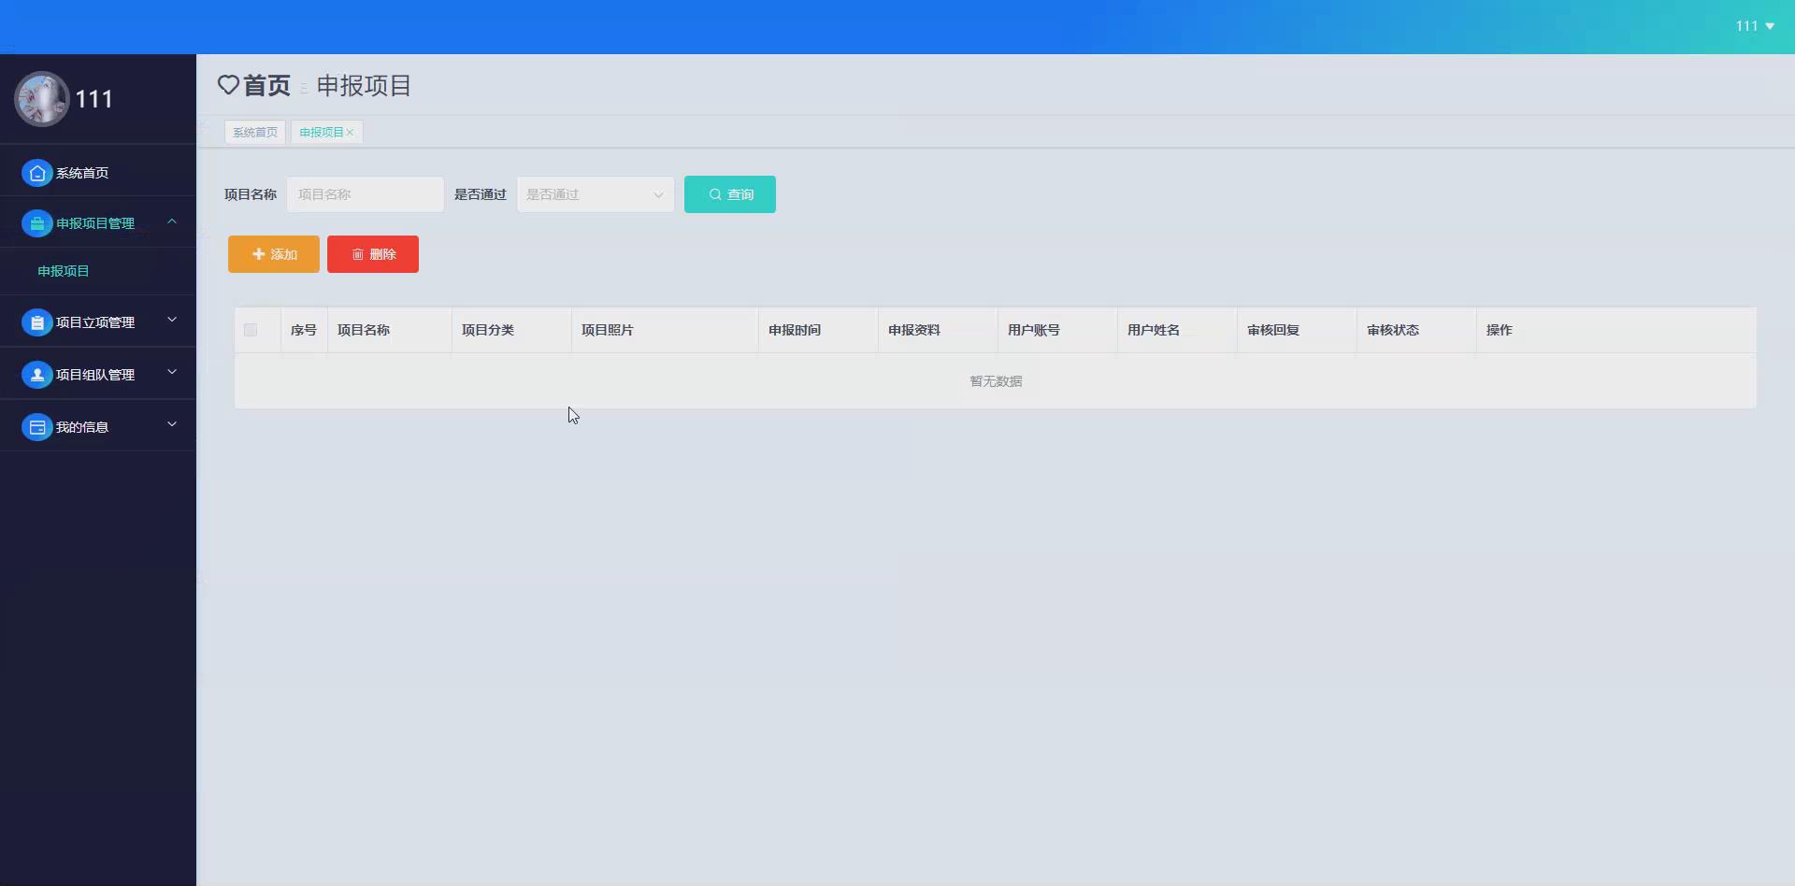The image size is (1795, 886).
Task: Toggle the select-all checkbox in table header
Action: (x=250, y=330)
